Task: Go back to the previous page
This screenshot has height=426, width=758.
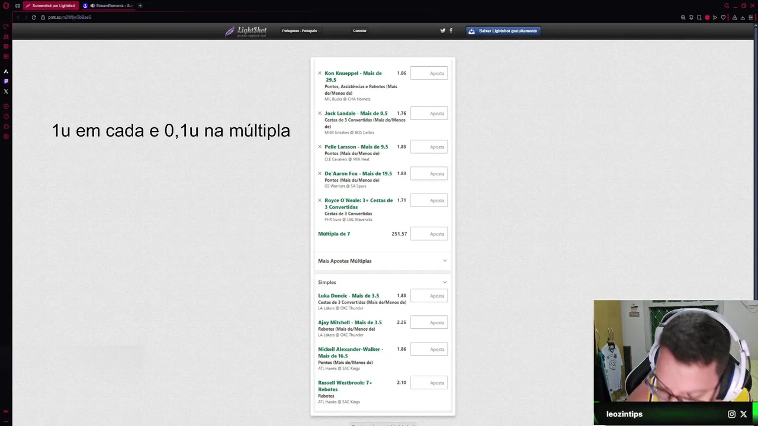Action: [x=18, y=17]
